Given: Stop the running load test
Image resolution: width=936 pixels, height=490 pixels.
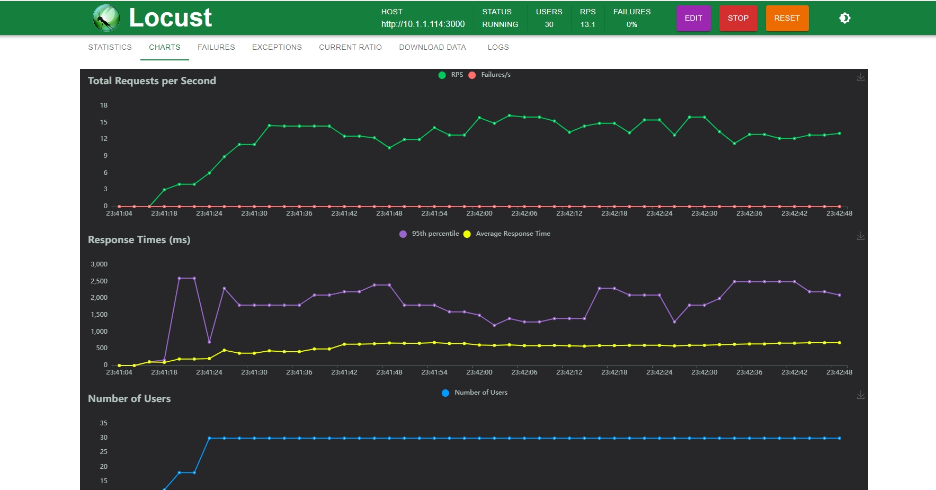Looking at the screenshot, I should (x=738, y=18).
